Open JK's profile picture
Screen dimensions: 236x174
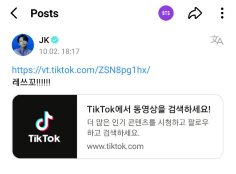[x=23, y=45]
